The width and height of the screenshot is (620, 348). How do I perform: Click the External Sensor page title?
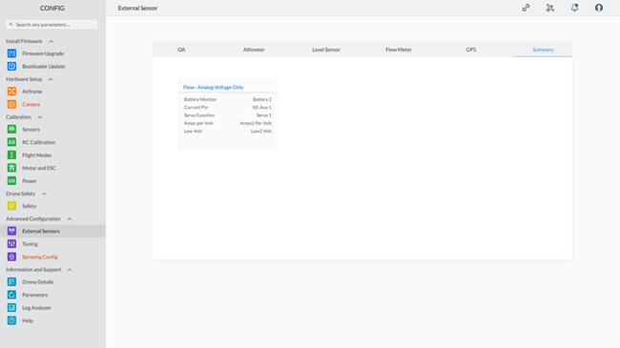coord(137,8)
